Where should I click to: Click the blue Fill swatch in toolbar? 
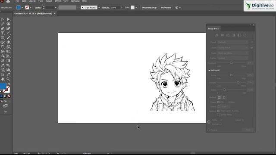tap(3, 86)
